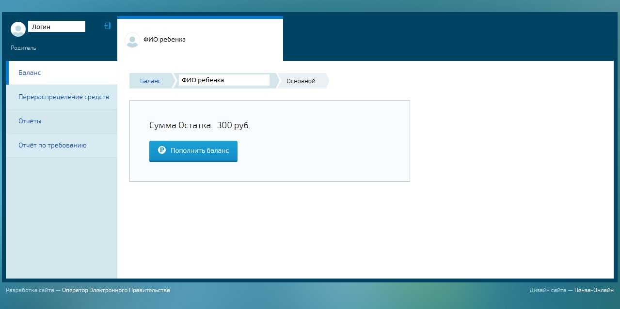Click the Родитель role label
620x309 pixels.
[23, 48]
